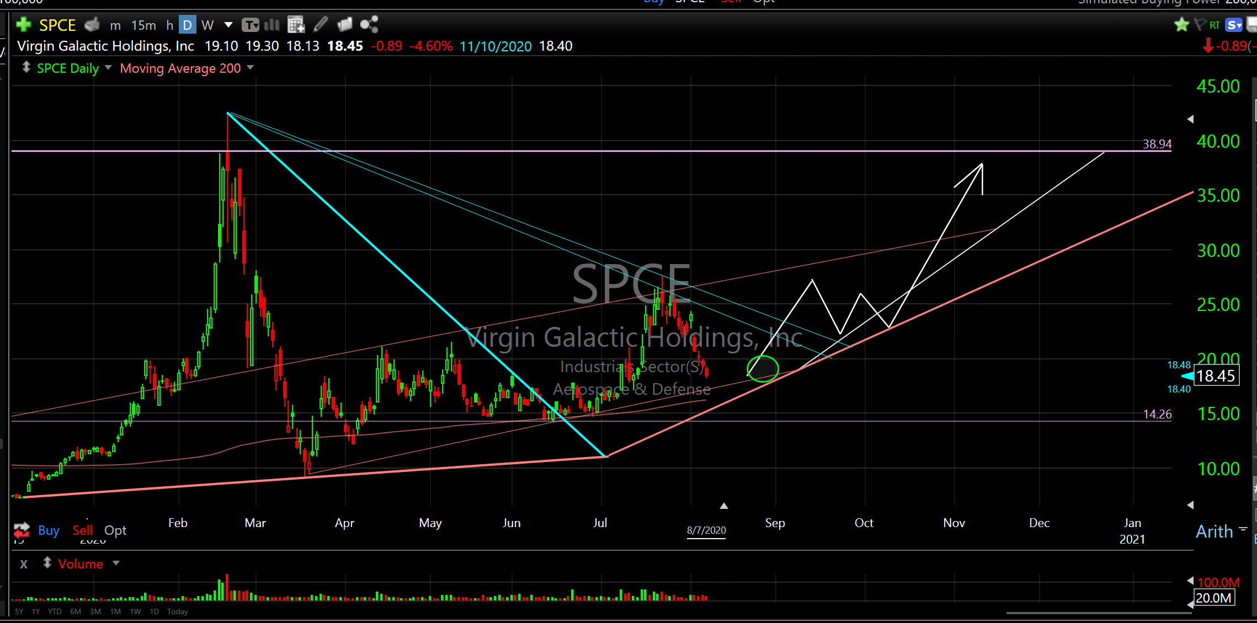Click the blue Buy button

click(x=49, y=530)
